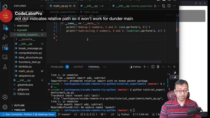The width and height of the screenshot is (210, 118).
Task: Close the math_op.py editor tab
Action: [x=74, y=6]
